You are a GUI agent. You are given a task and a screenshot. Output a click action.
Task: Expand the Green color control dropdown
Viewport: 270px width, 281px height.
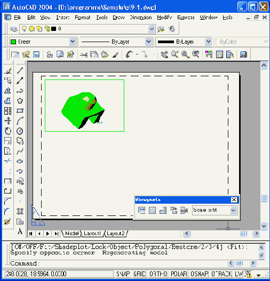coord(73,42)
